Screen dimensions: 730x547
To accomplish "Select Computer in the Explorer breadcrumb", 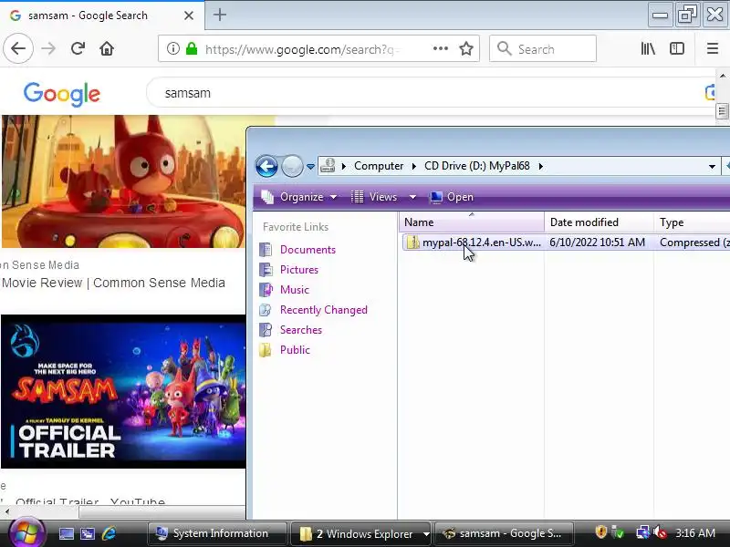I will pyautogui.click(x=379, y=166).
